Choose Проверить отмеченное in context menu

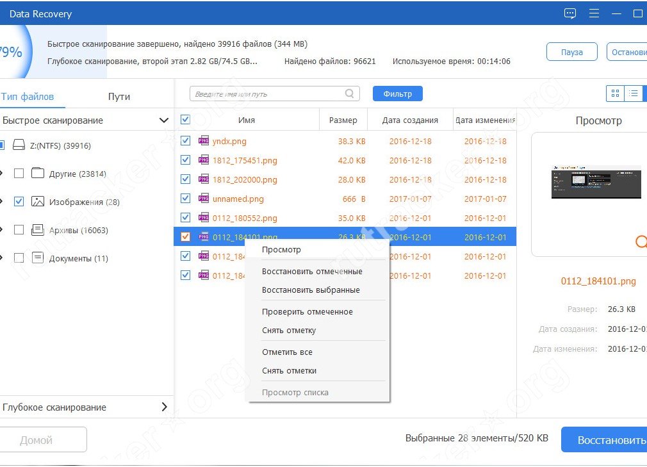(x=317, y=312)
